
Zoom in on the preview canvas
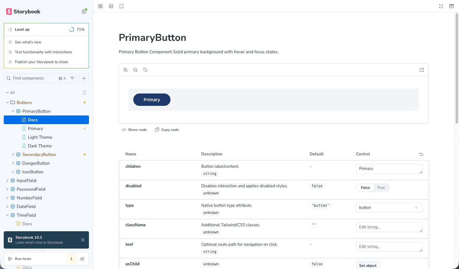(126, 70)
